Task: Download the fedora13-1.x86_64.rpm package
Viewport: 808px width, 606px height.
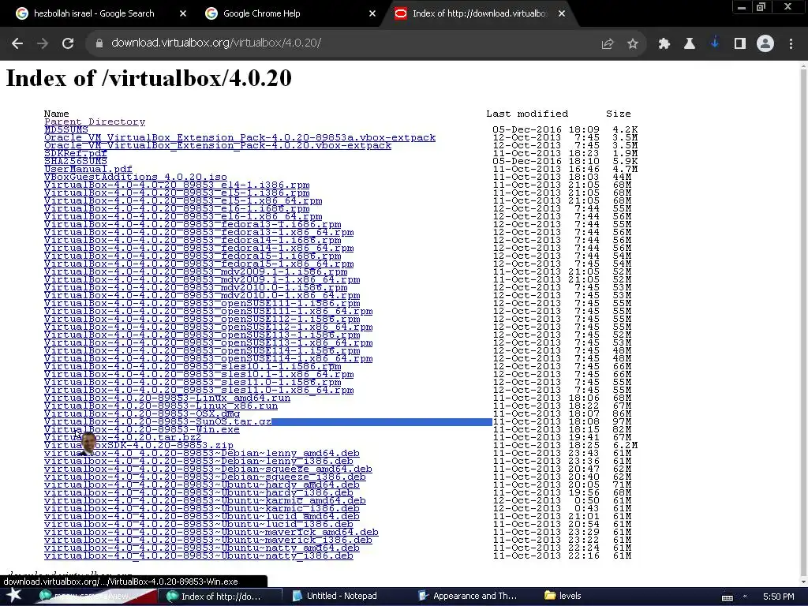Action: click(x=199, y=233)
